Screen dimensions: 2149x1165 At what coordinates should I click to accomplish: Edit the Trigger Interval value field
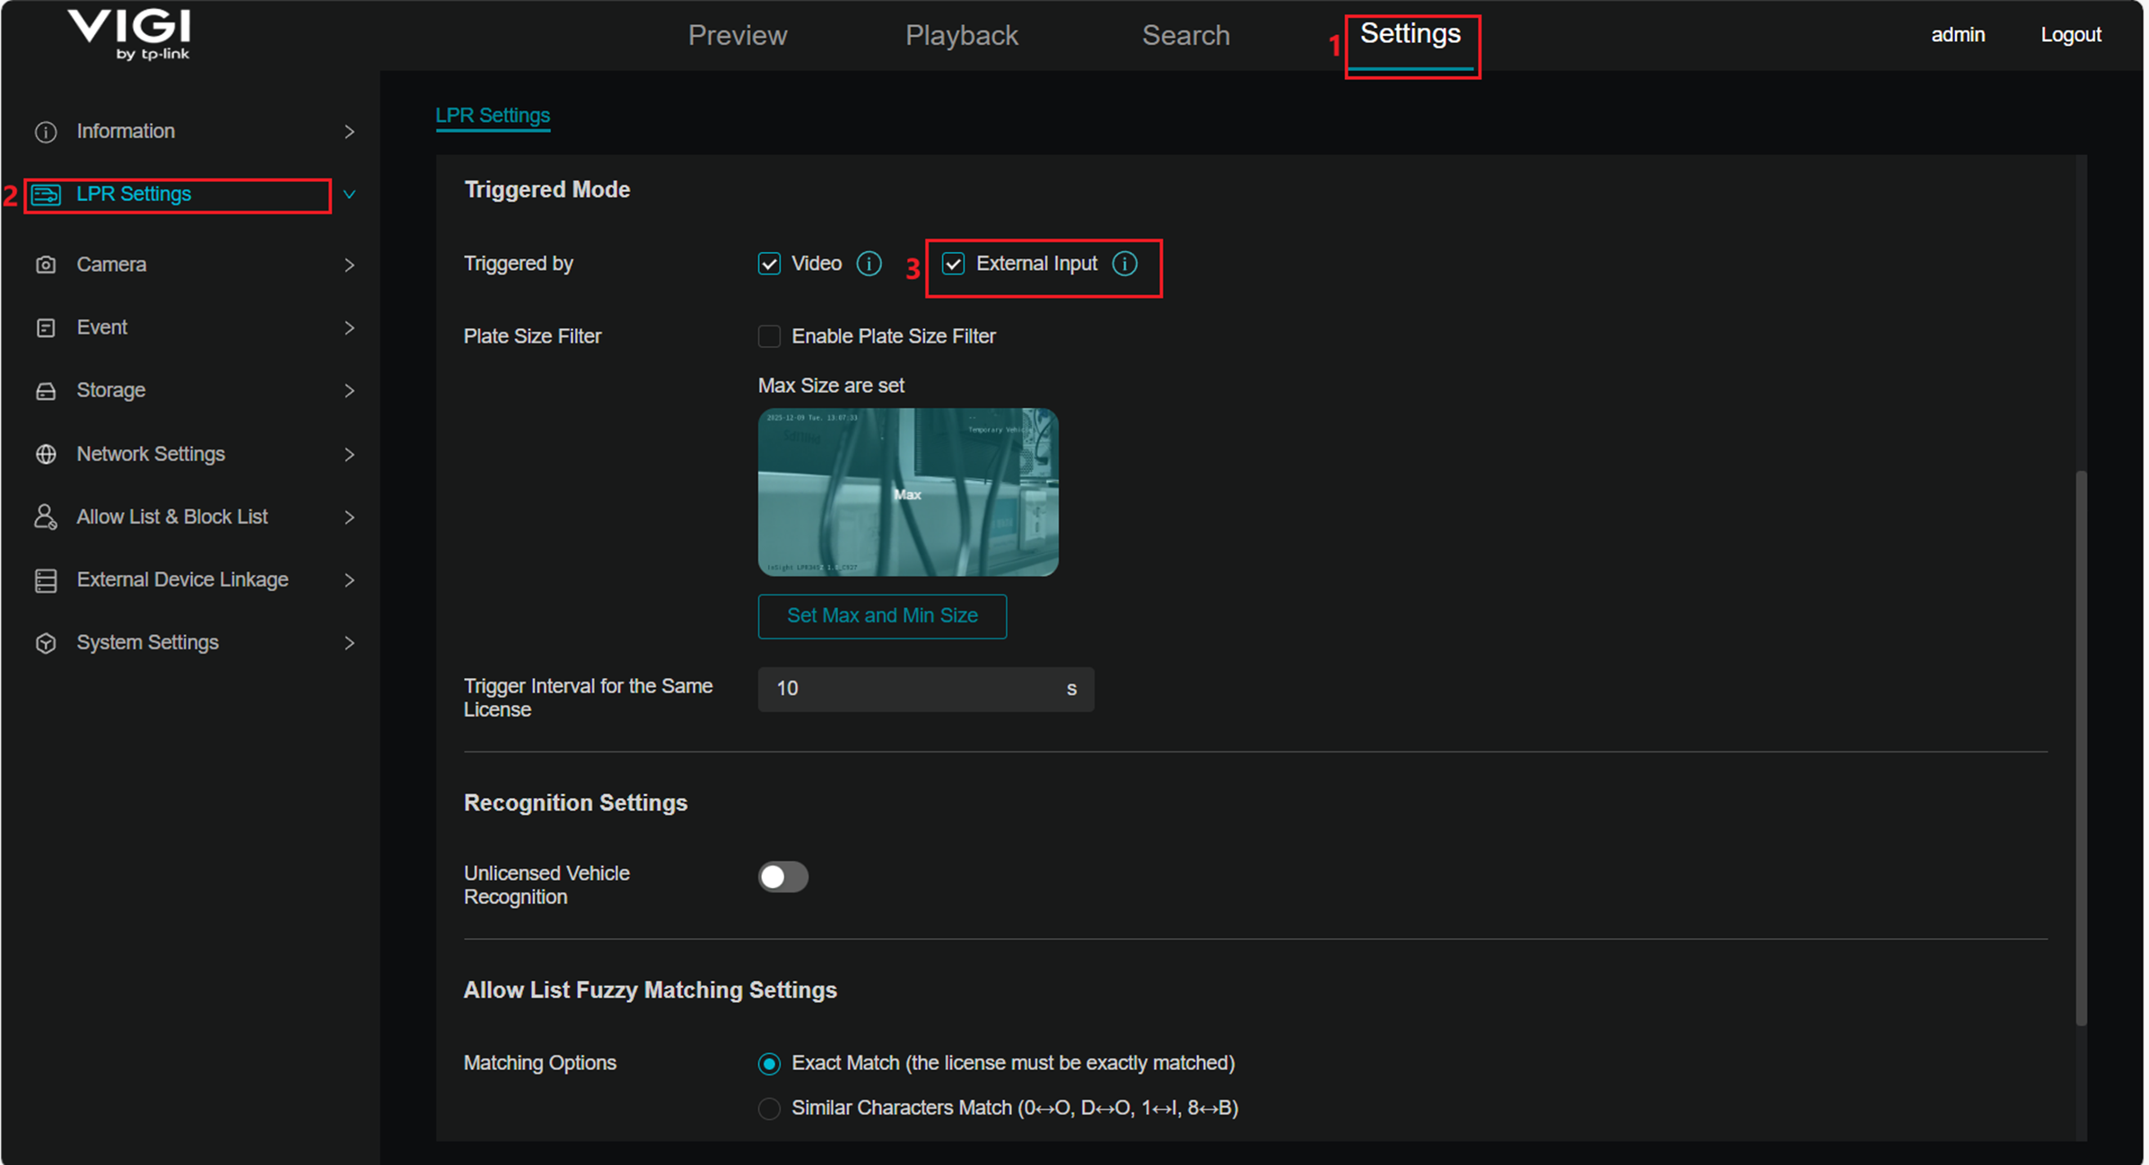point(924,689)
